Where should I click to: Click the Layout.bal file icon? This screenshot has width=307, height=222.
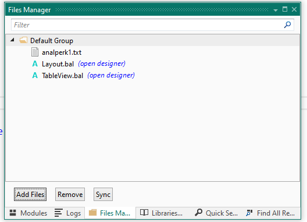click(35, 64)
